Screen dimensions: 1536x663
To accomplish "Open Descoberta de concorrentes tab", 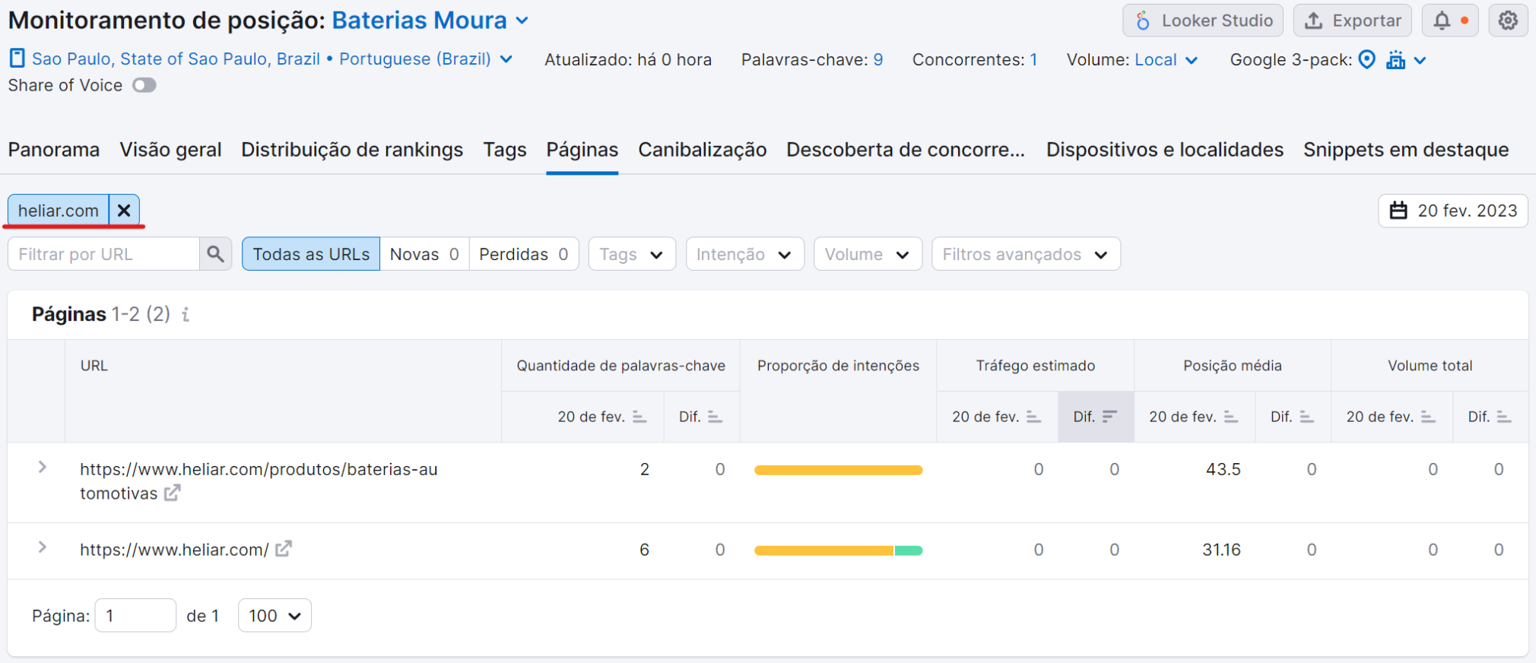I will 906,150.
